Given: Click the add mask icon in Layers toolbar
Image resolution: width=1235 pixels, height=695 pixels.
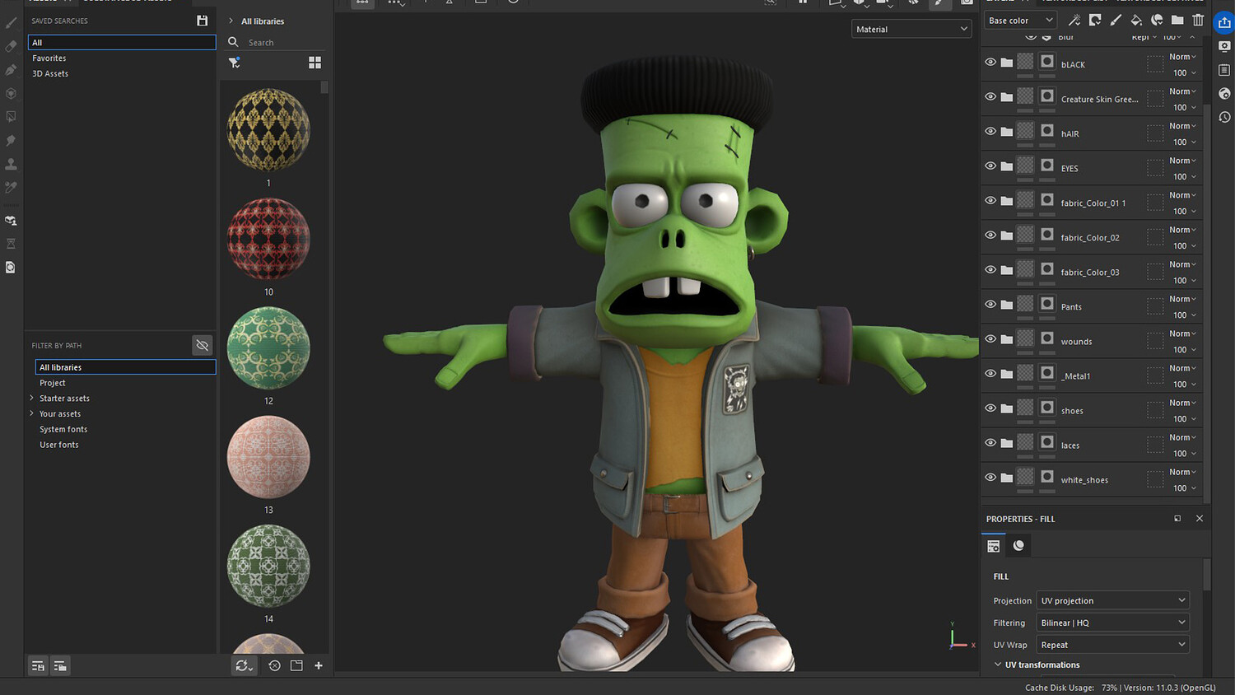Looking at the screenshot, I should pyautogui.click(x=1095, y=20).
